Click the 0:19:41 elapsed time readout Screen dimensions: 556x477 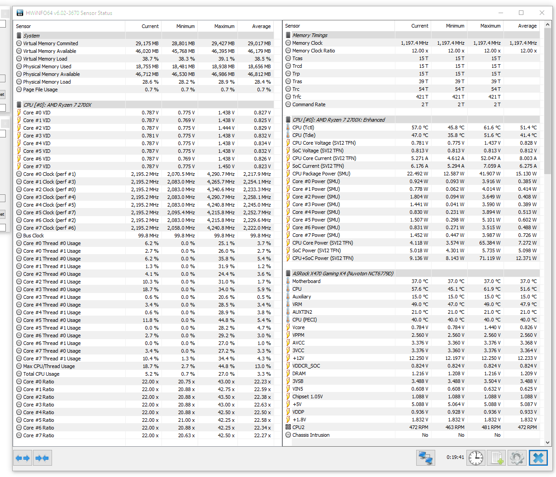455,457
